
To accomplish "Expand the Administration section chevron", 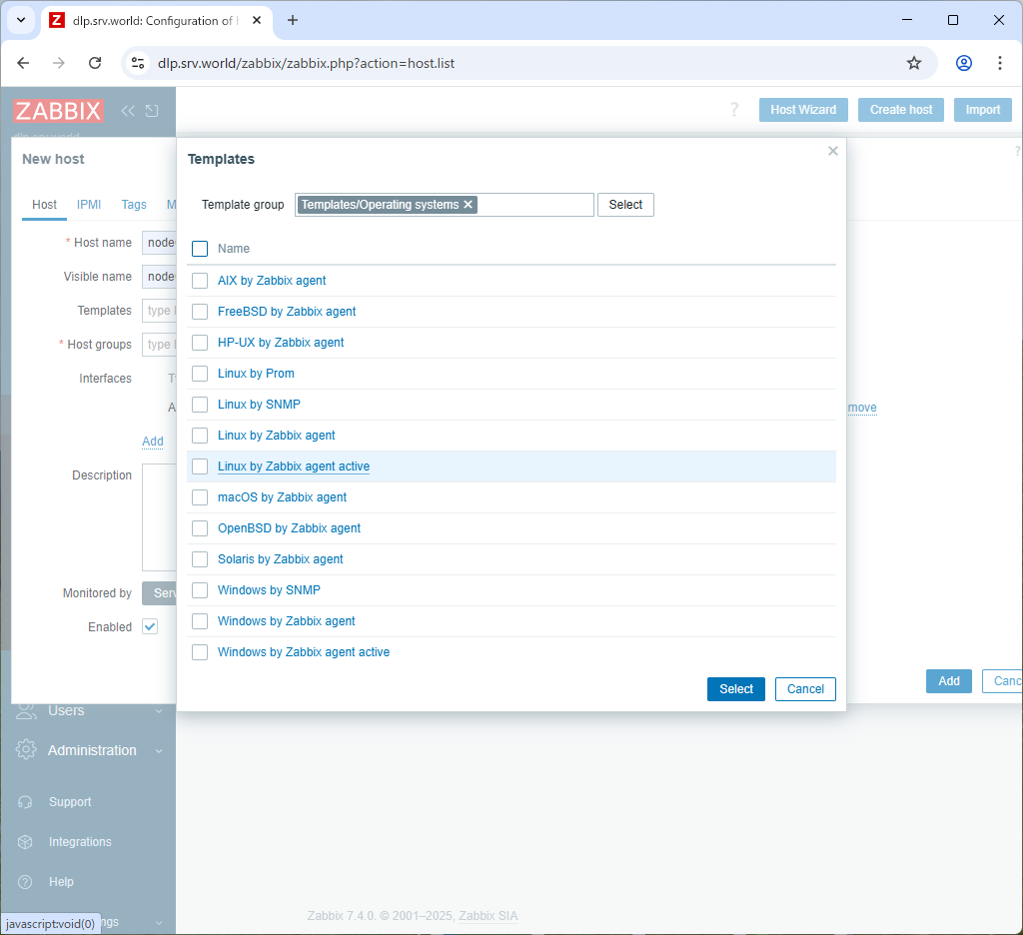I will 160,750.
